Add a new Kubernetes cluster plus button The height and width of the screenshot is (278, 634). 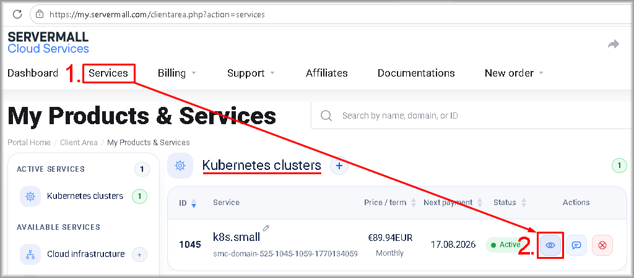click(339, 166)
